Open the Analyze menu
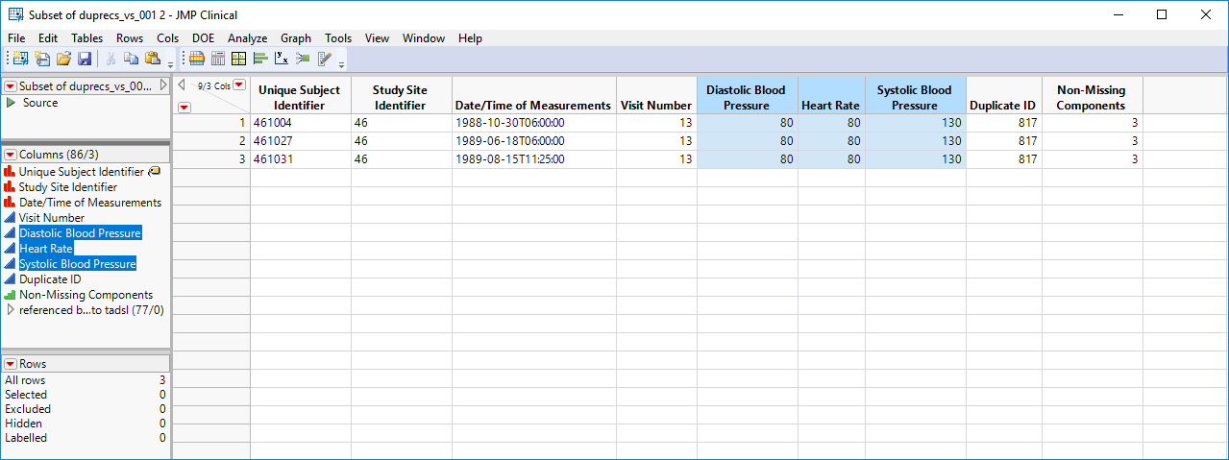This screenshot has height=460, width=1229. click(247, 38)
